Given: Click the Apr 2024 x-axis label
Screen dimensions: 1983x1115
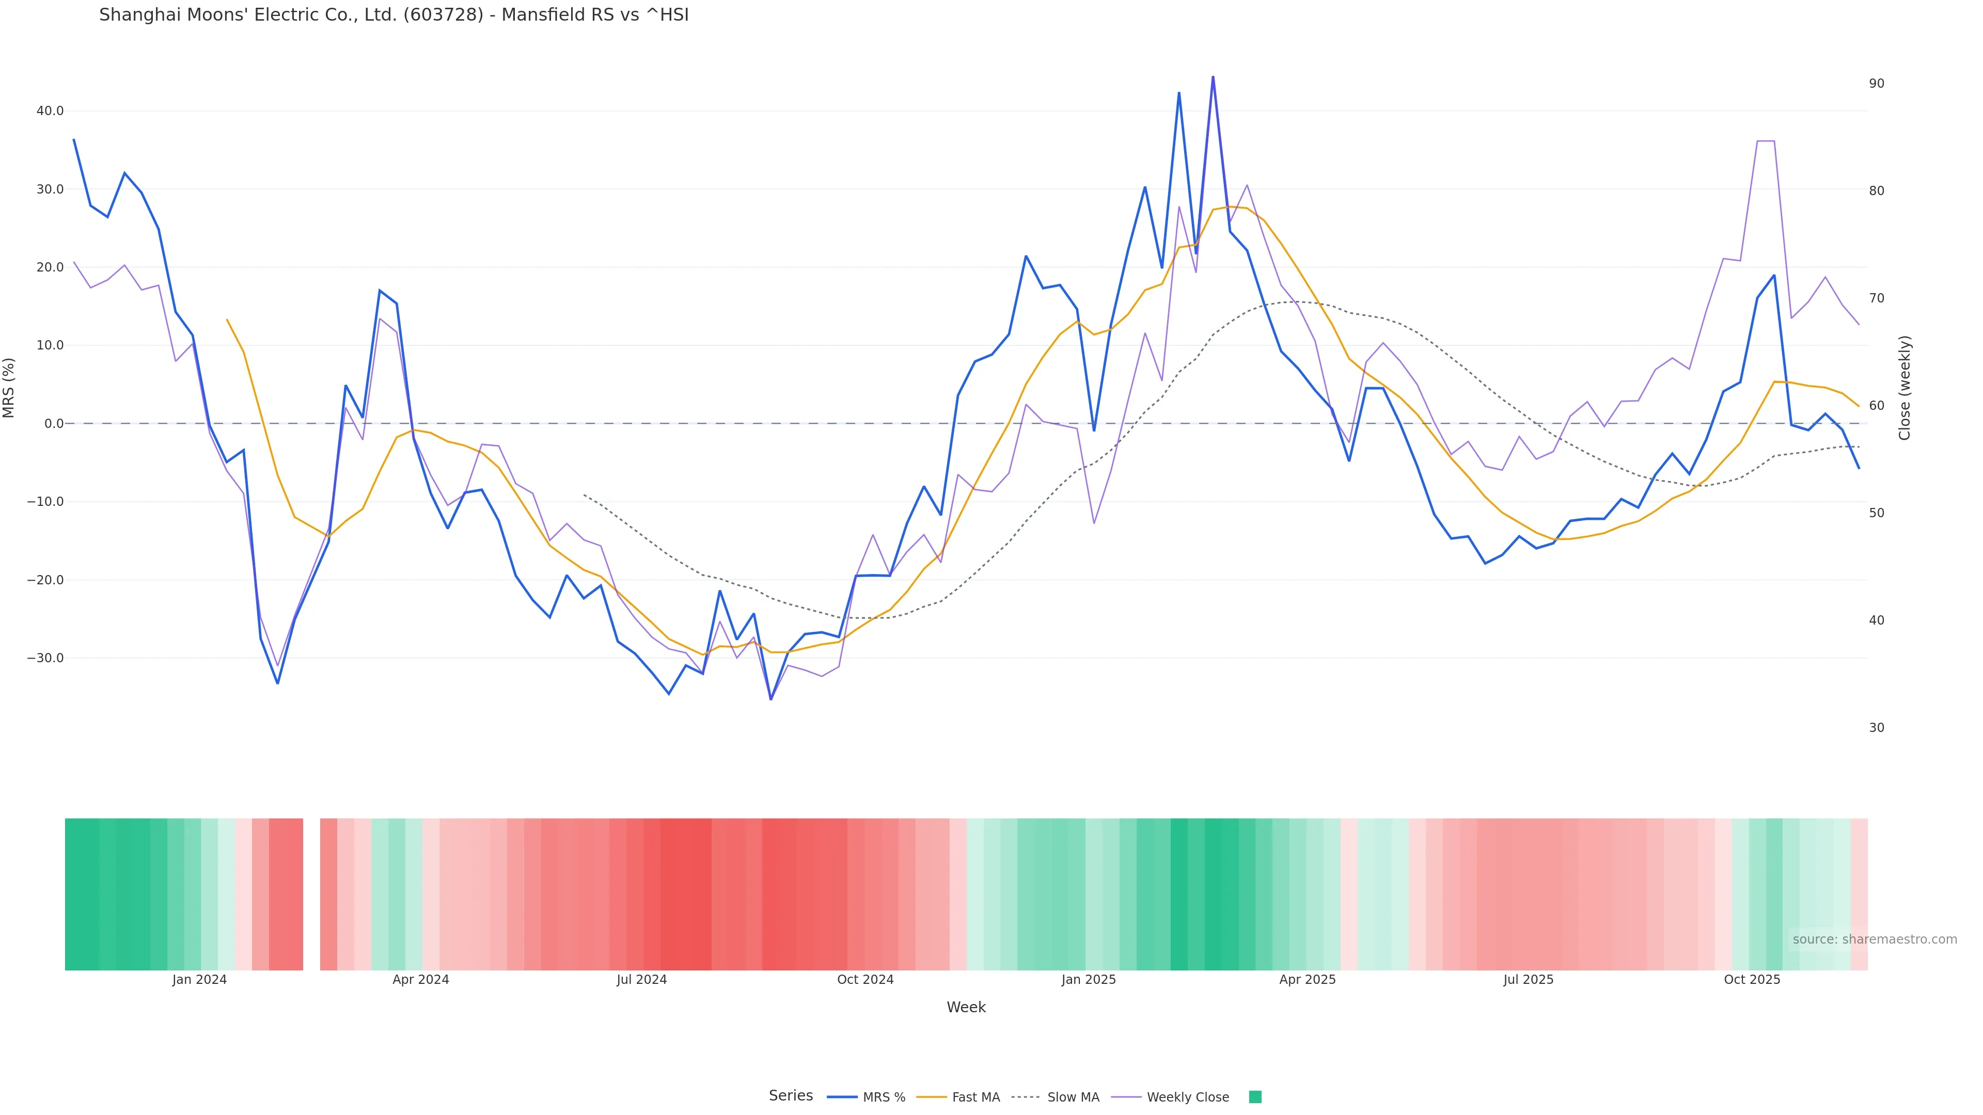Looking at the screenshot, I should (420, 980).
